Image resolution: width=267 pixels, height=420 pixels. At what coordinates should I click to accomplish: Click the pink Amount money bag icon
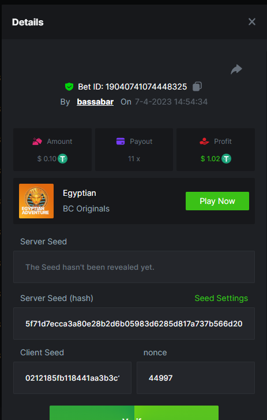point(37,141)
